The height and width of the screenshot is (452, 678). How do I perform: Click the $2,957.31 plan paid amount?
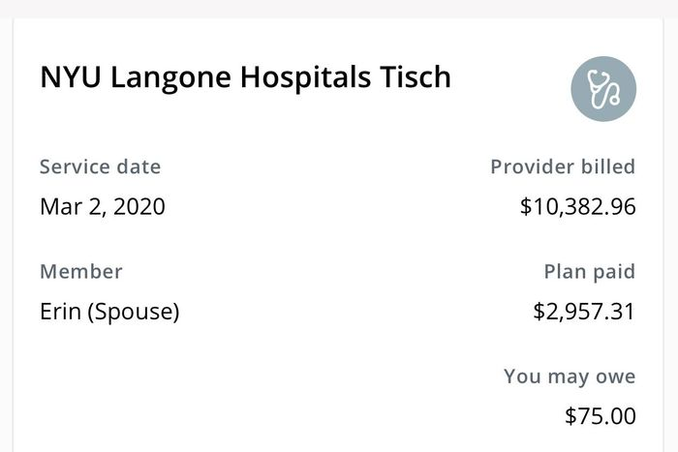click(584, 312)
